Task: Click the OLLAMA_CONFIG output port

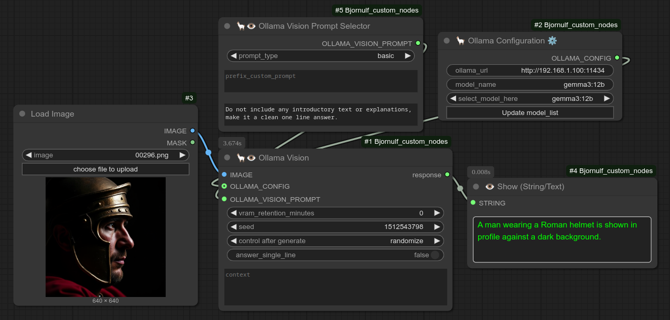Action: 617,58
